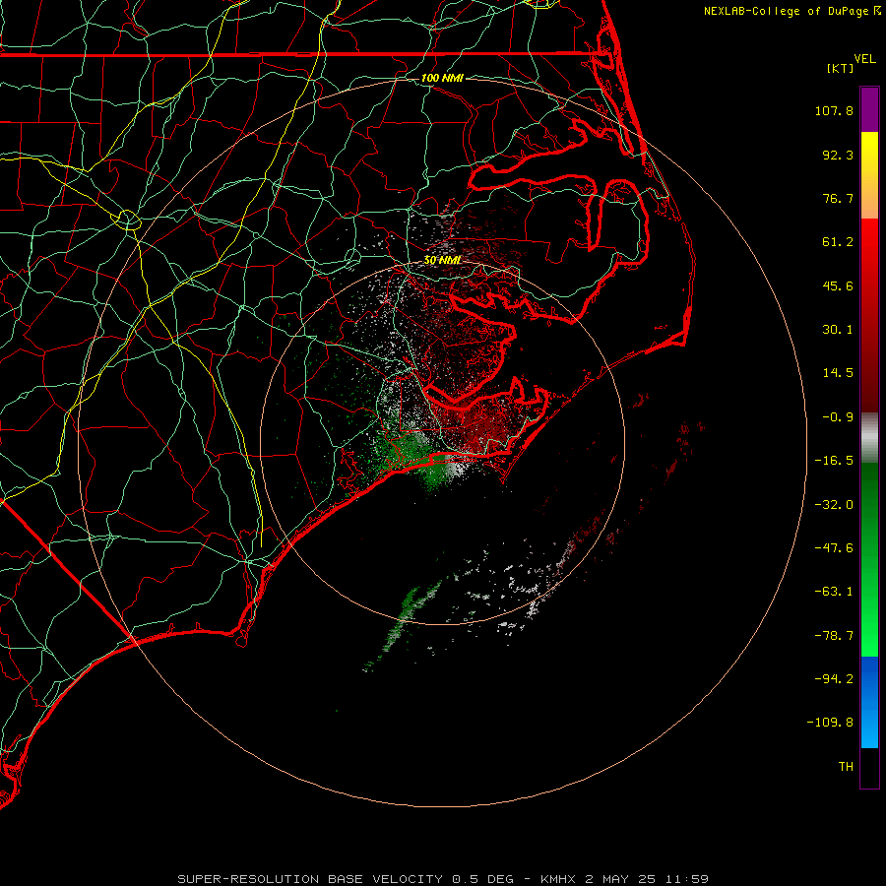
Task: Click the -32.0 scale value
Action: pos(834,505)
